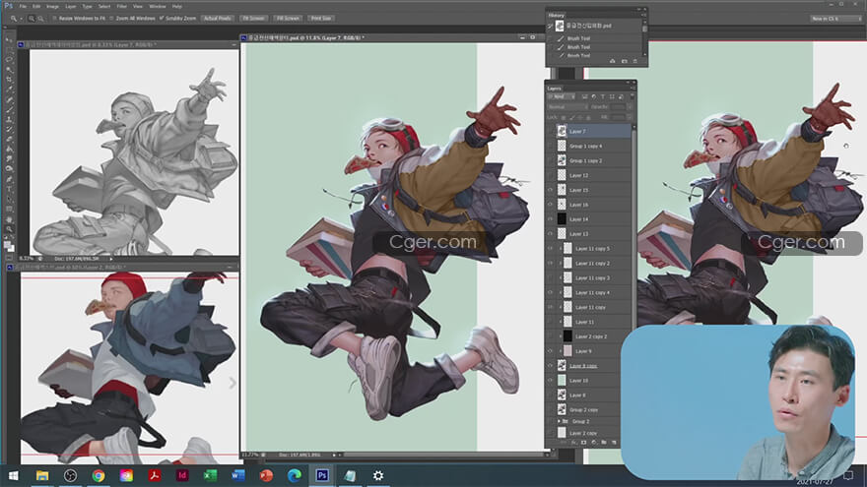The width and height of the screenshot is (867, 487).
Task: Open the layer filter Kind dropdown
Action: pos(562,96)
